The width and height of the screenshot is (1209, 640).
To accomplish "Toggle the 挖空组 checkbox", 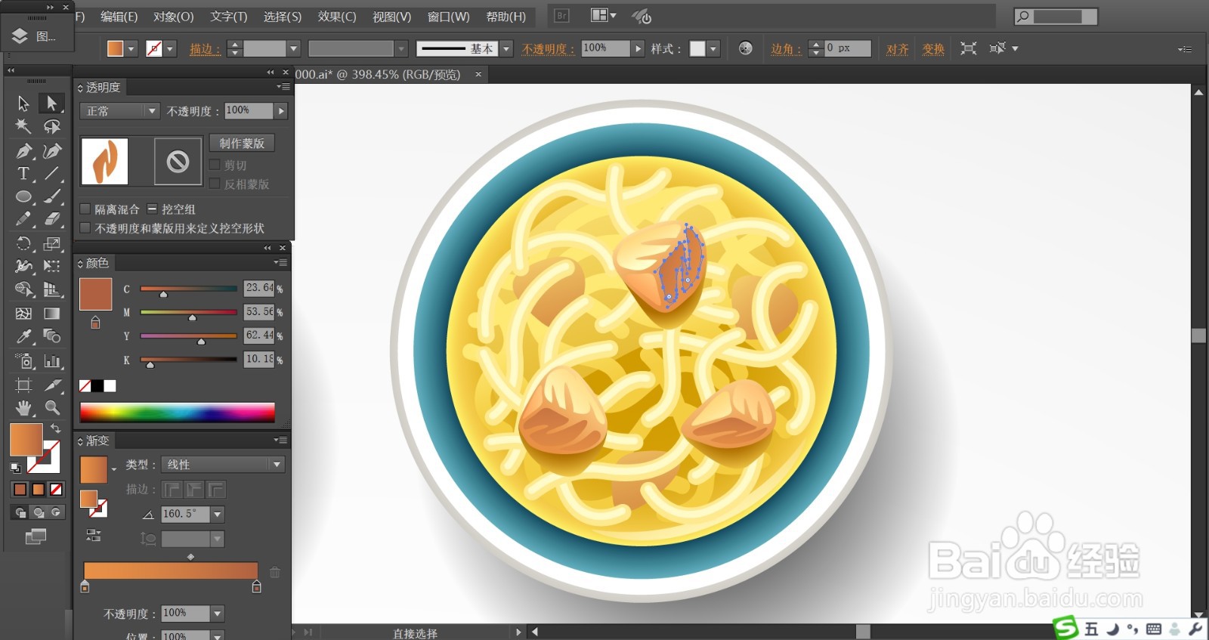I will pyautogui.click(x=152, y=209).
